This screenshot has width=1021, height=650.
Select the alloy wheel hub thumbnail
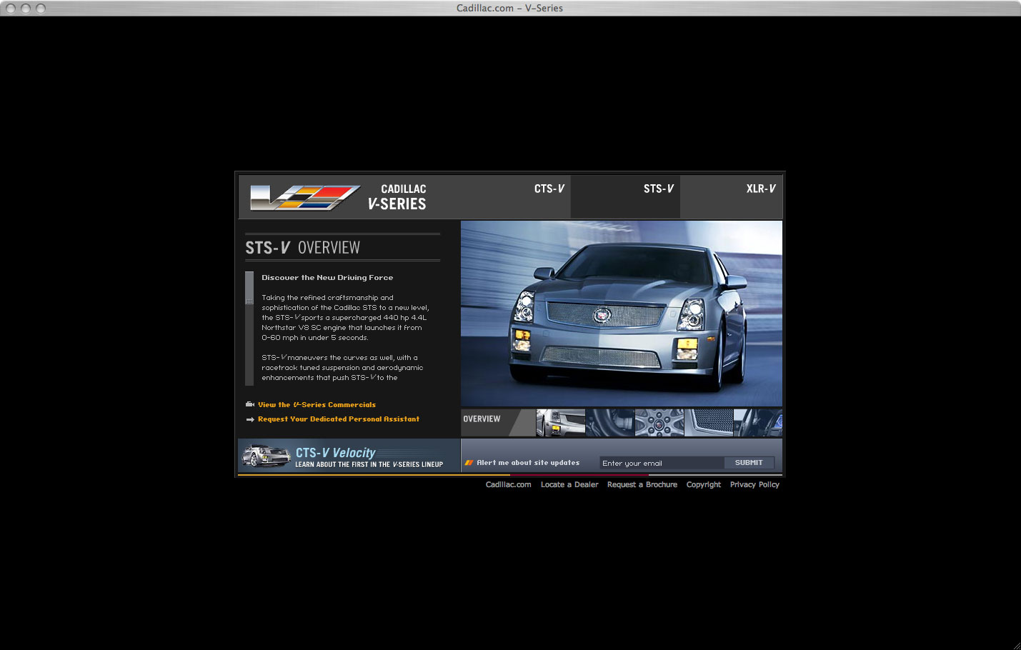tap(659, 422)
